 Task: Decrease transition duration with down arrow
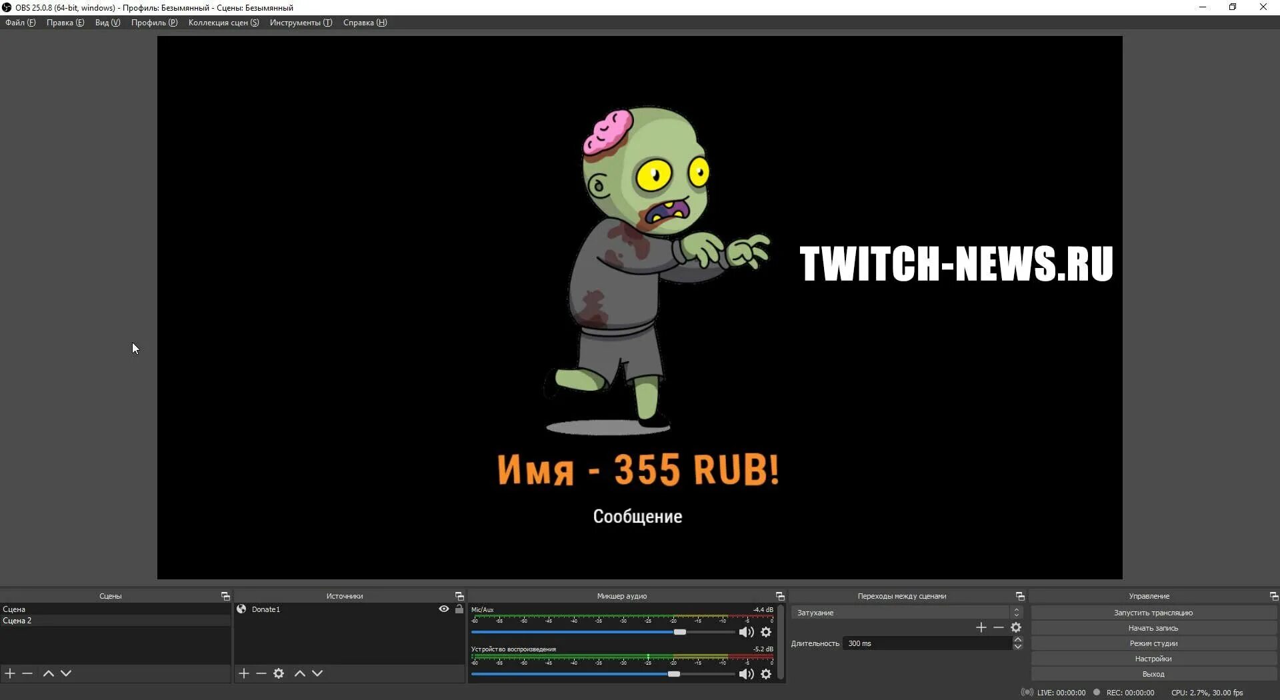coord(1018,647)
